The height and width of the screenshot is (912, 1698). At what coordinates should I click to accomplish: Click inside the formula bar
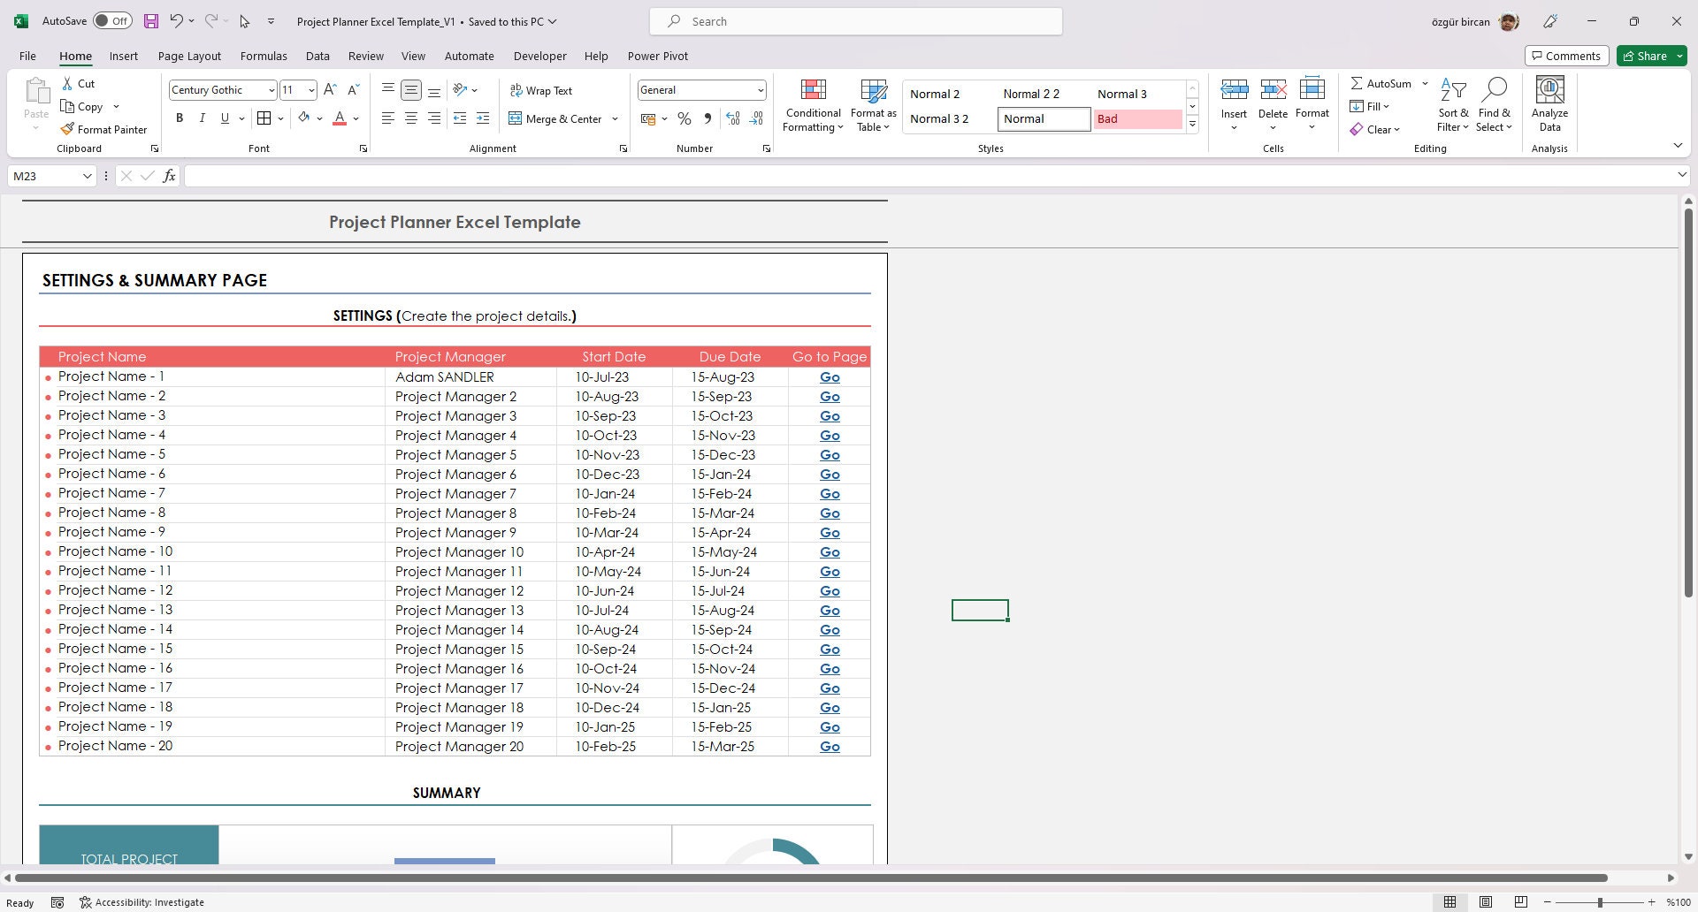(531, 176)
